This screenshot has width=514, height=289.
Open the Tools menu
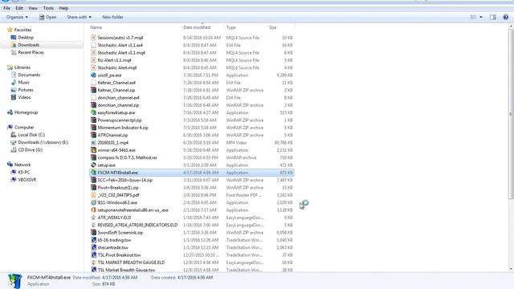pyautogui.click(x=48, y=8)
